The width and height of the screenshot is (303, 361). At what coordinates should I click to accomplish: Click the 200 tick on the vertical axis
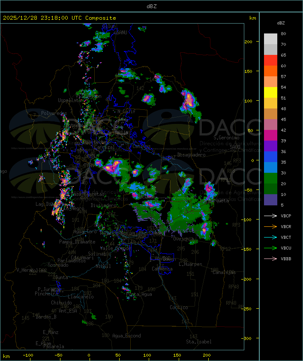(248, 42)
